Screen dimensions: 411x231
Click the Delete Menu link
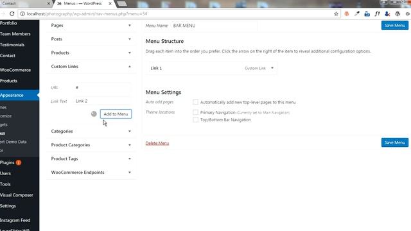pyautogui.click(x=157, y=143)
